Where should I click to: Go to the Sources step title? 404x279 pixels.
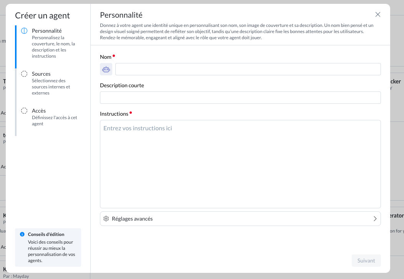click(x=41, y=74)
